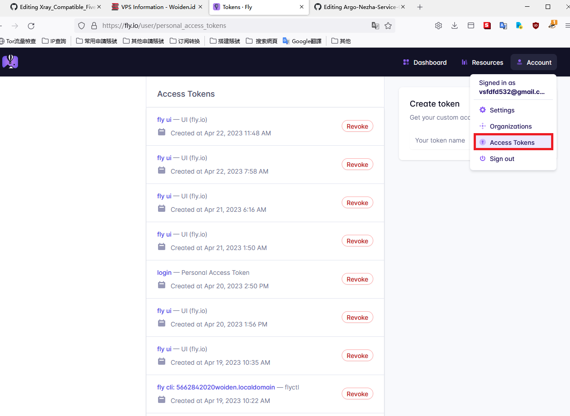Open the Downloads toolbar icon

[x=455, y=26]
